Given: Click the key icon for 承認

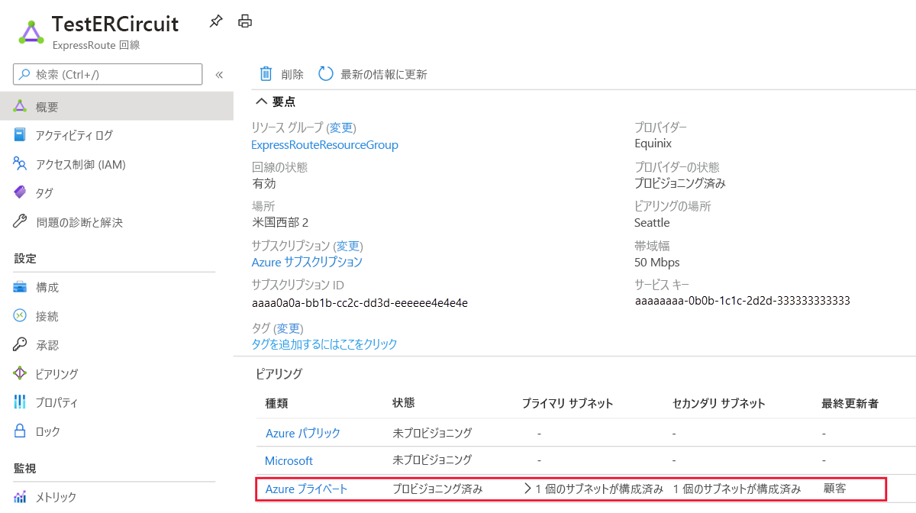Looking at the screenshot, I should [21, 345].
